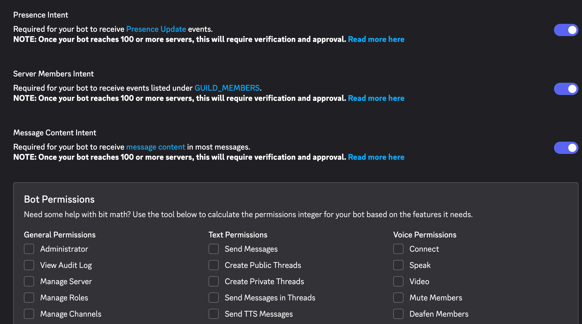The image size is (582, 324).
Task: Enable the Connect voice permission
Action: click(x=398, y=249)
